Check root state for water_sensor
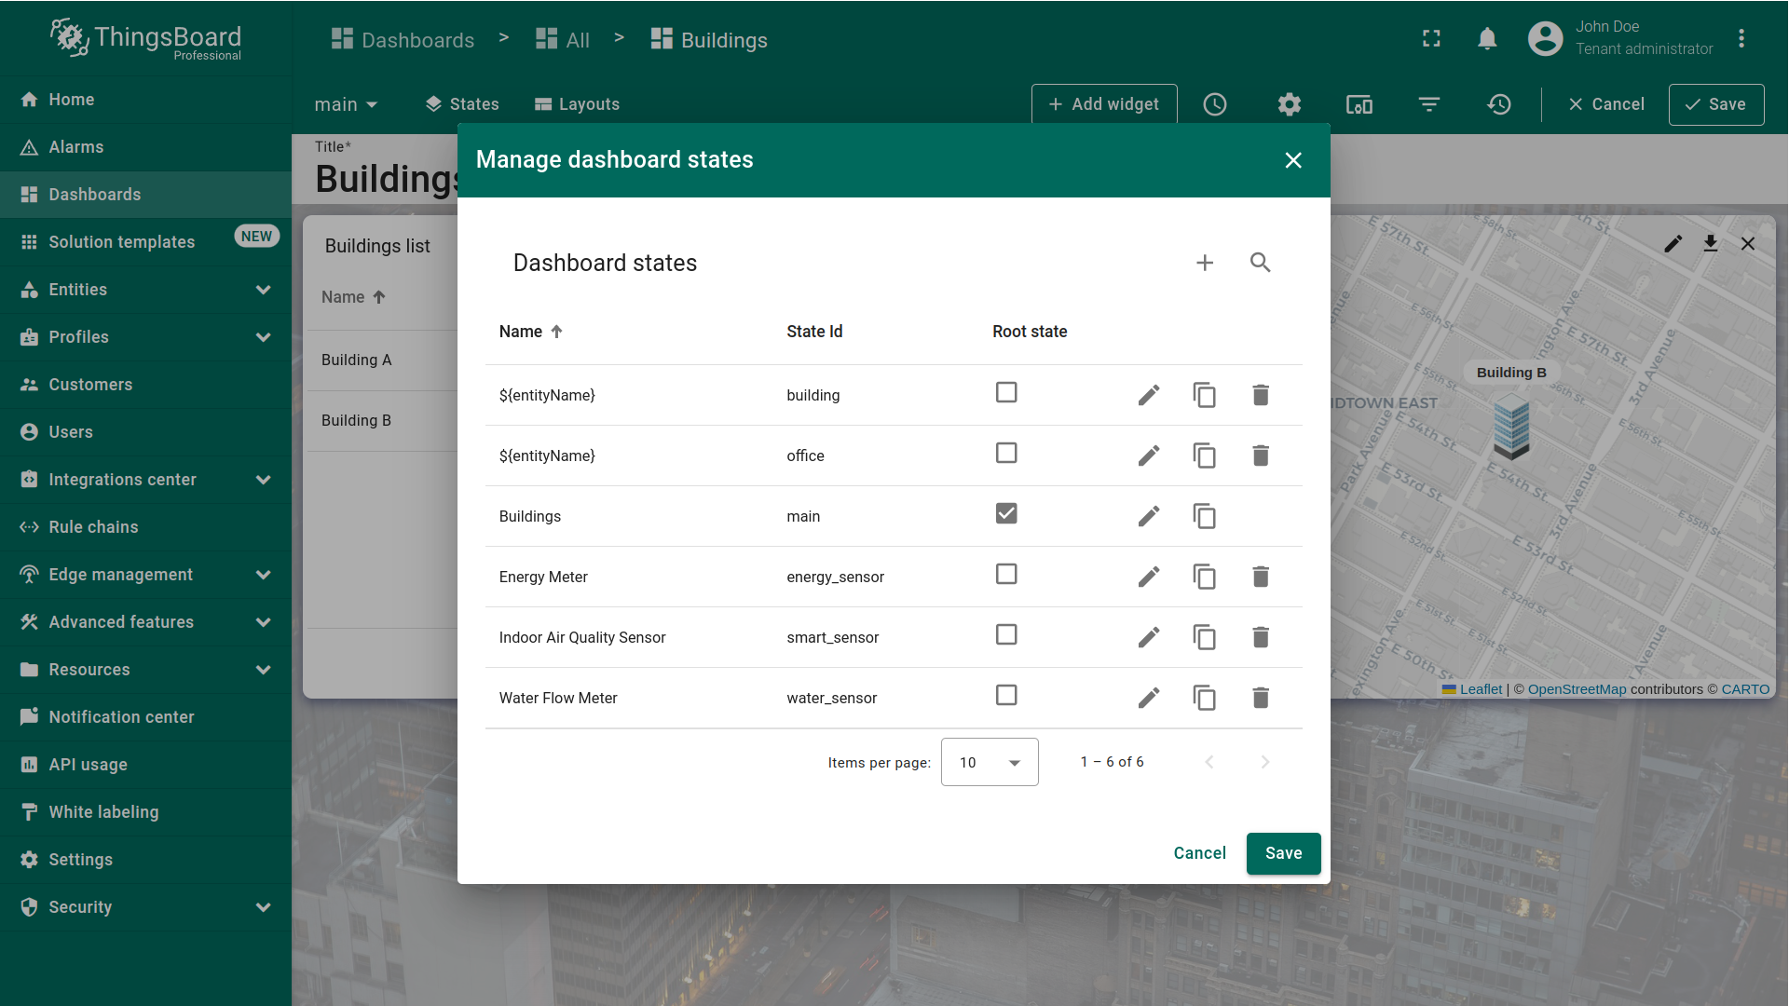 [1006, 696]
